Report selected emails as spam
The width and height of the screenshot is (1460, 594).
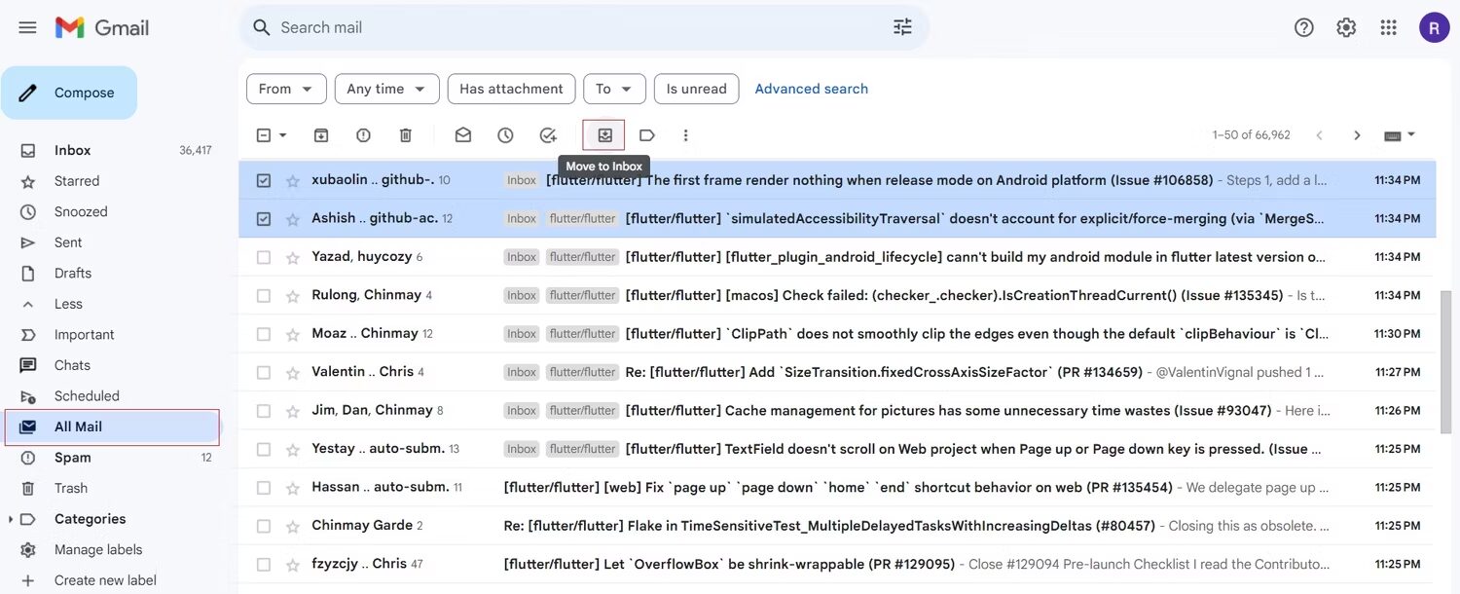[x=363, y=135]
